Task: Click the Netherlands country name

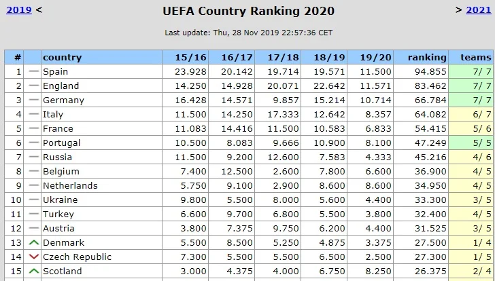Action: point(69,186)
